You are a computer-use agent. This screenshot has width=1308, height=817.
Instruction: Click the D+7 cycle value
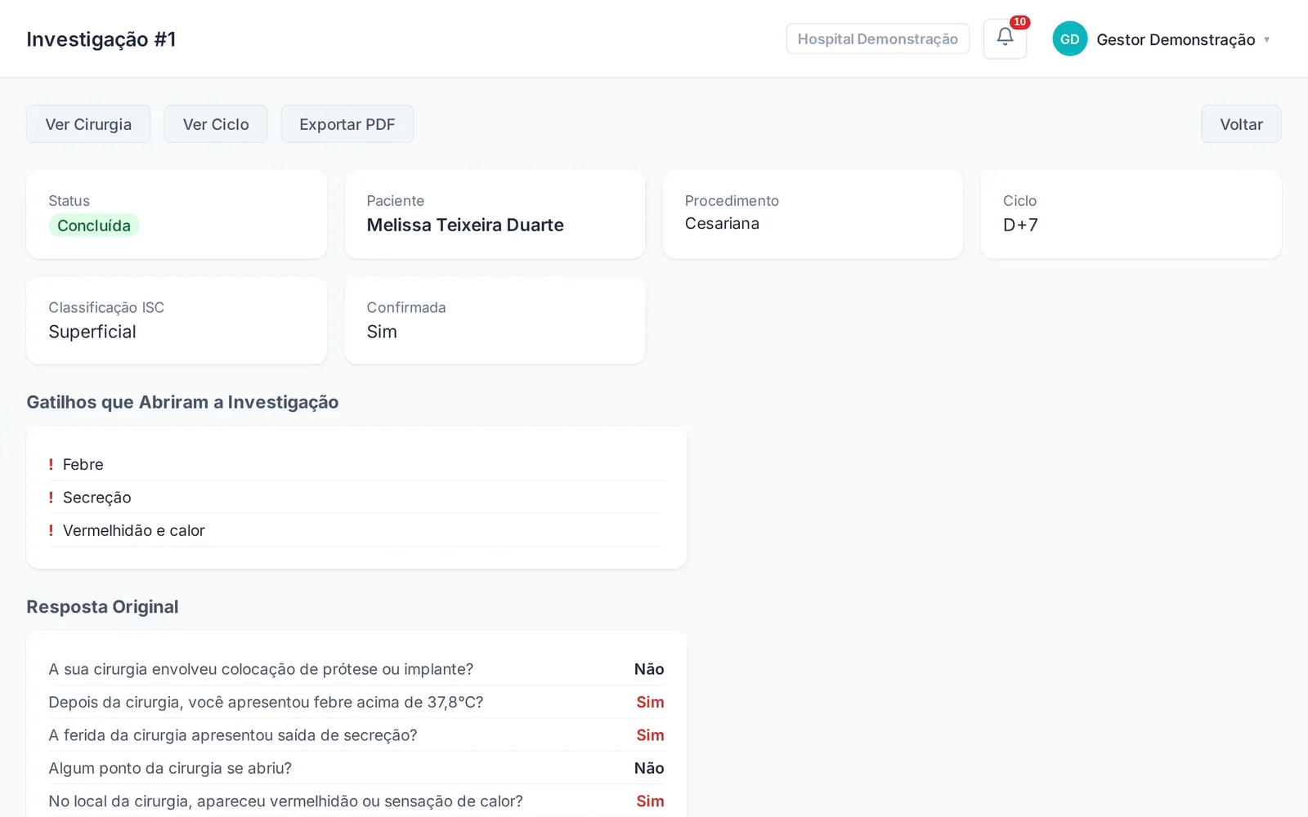[1020, 225]
